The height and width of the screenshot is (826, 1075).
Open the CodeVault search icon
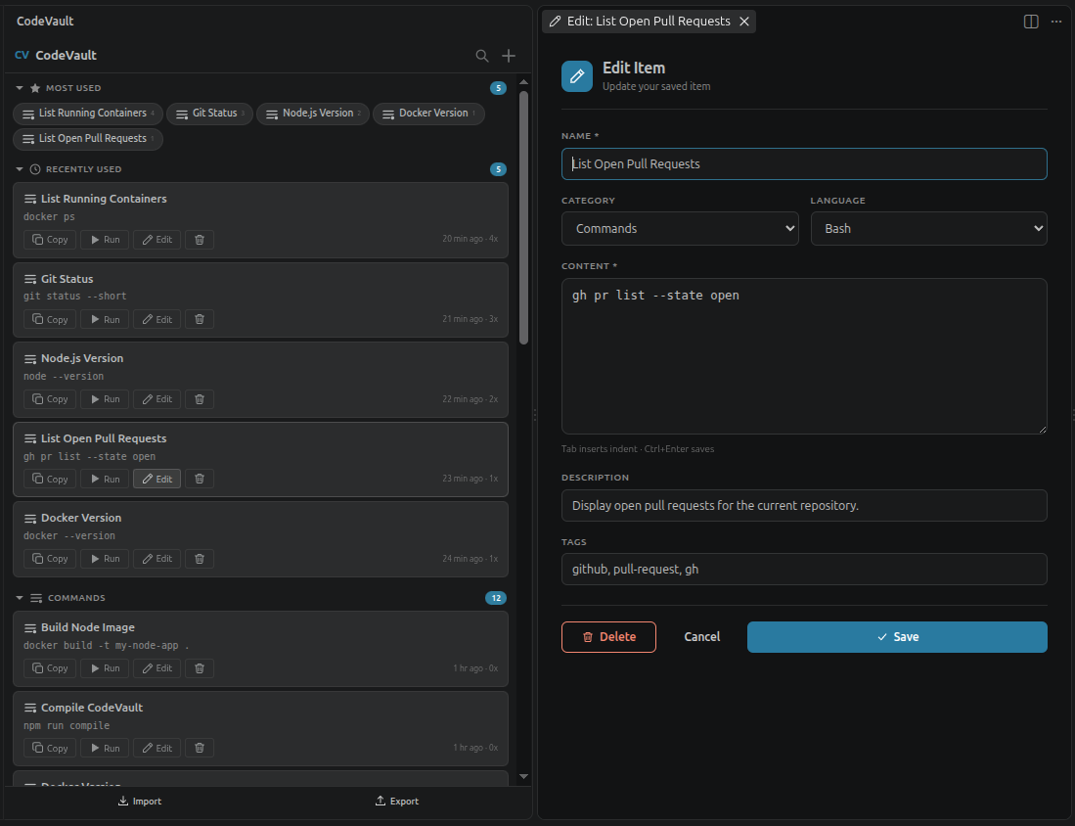pos(482,56)
